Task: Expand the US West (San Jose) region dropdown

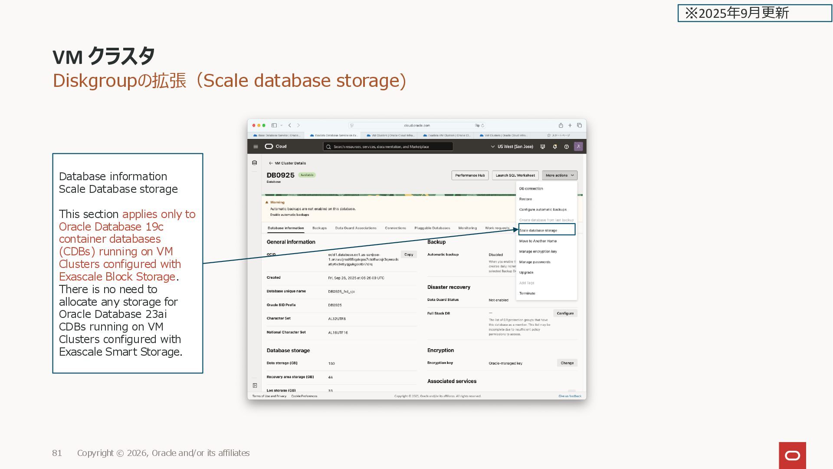Action: (x=512, y=147)
